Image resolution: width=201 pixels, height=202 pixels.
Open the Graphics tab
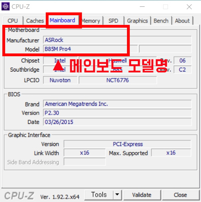pyautogui.click(x=137, y=21)
